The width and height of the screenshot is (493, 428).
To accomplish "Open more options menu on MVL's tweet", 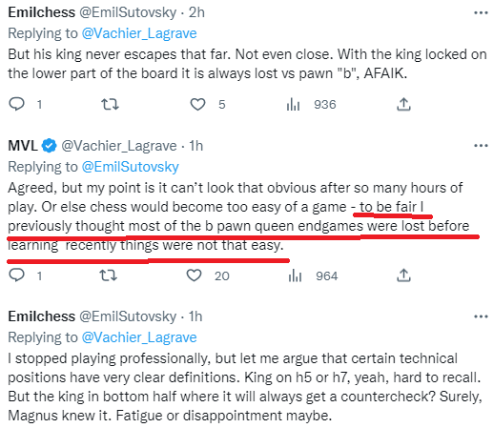I will point(481,146).
